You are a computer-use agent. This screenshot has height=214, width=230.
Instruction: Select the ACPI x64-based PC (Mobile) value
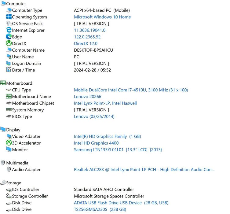[102, 10]
